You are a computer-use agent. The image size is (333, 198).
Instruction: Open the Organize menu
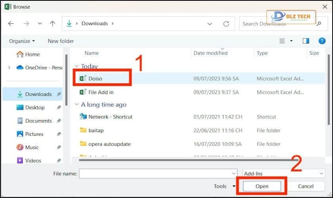click(22, 41)
